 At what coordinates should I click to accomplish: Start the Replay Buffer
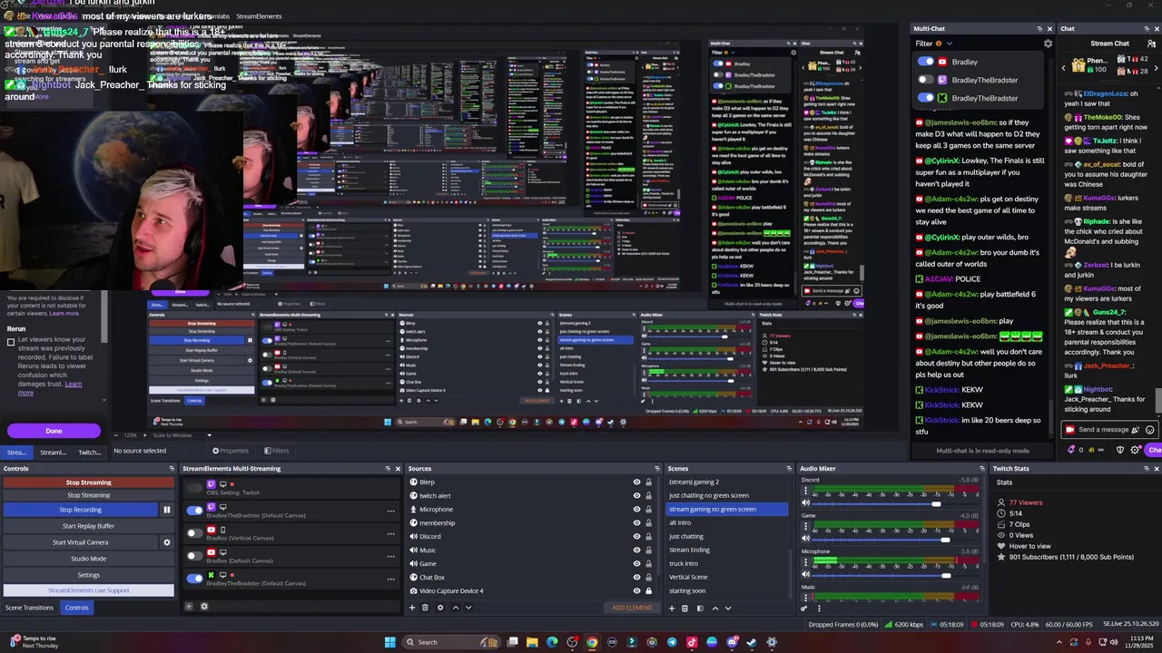(89, 526)
